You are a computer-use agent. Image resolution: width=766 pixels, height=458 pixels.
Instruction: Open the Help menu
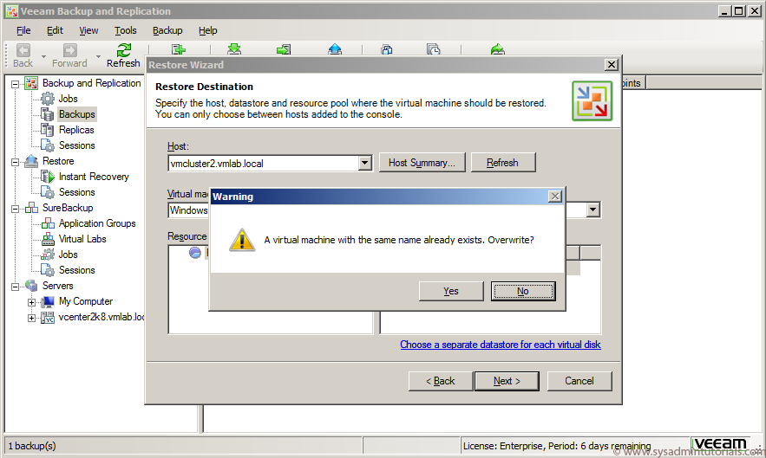tap(207, 30)
